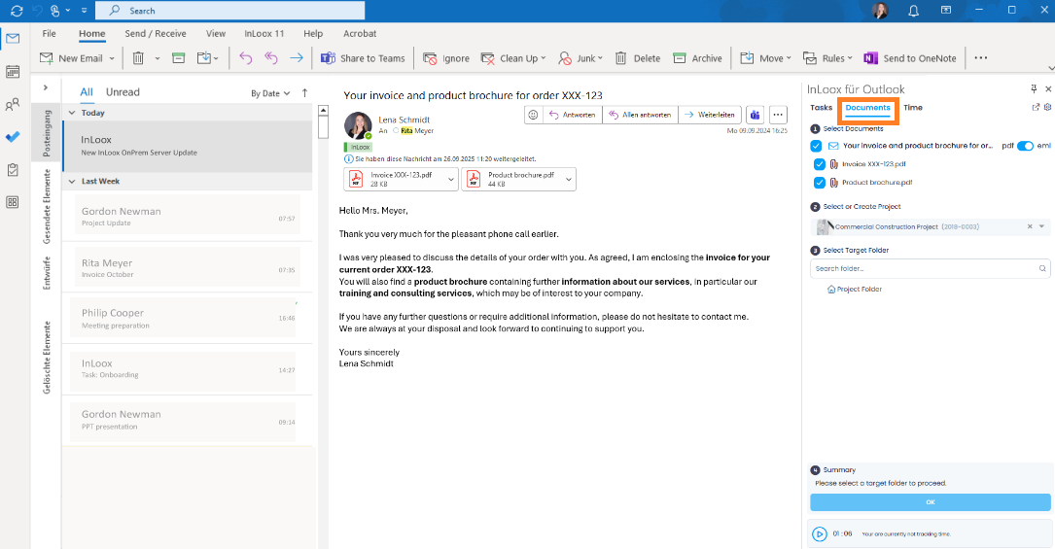Open the Tasks clipboard icon in sidebar

13,169
